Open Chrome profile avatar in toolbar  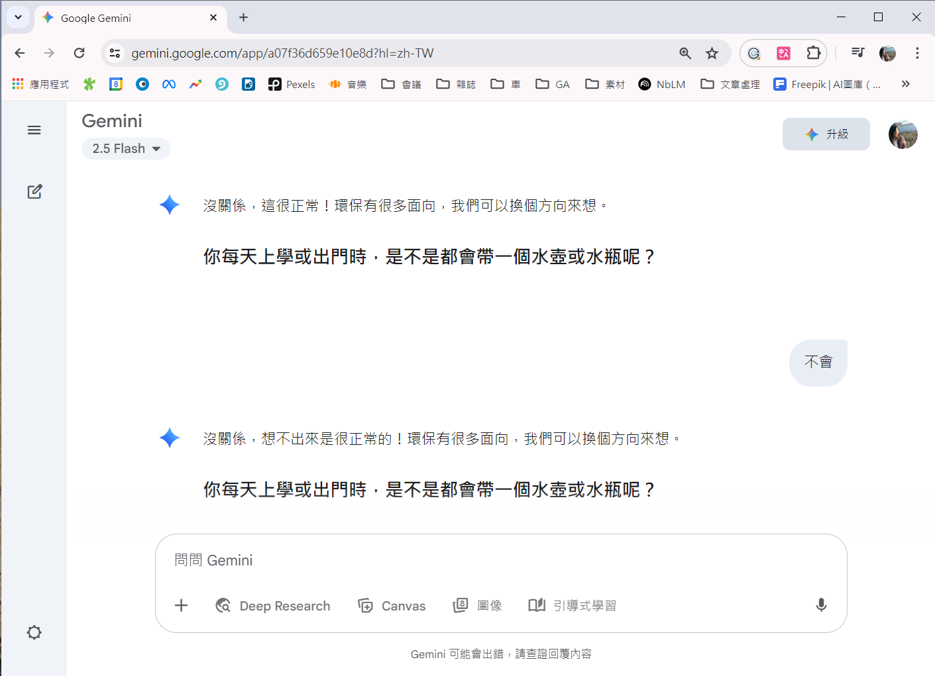[887, 53]
